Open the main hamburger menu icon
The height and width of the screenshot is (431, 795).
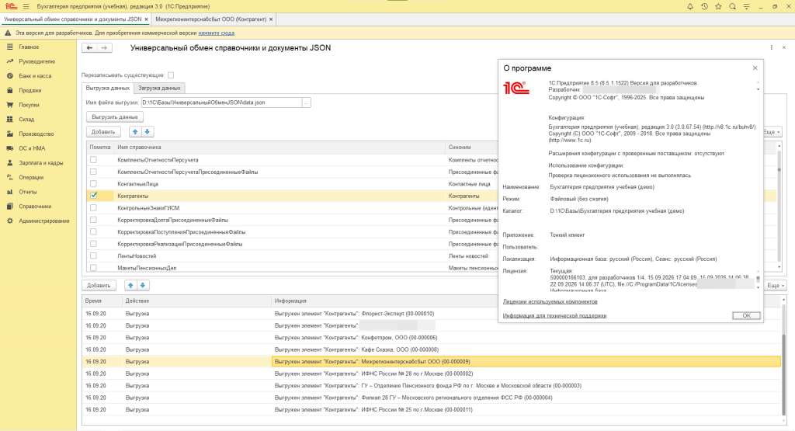click(x=26, y=6)
